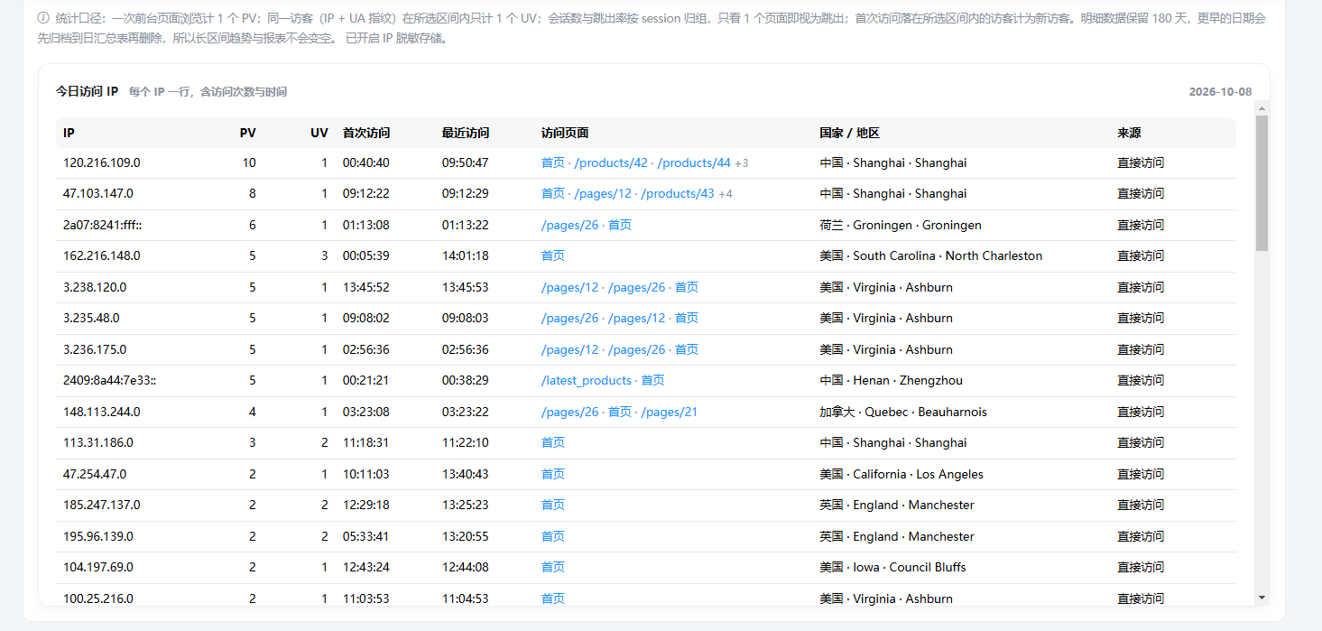Click first visit time 05:33:41
The width and height of the screenshot is (1322, 631).
(366, 537)
